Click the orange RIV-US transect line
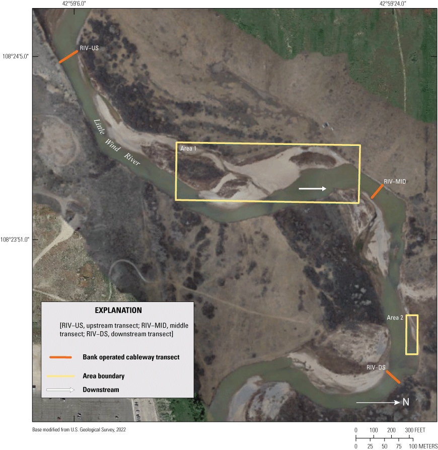This screenshot has width=438, height=450. 68,56
